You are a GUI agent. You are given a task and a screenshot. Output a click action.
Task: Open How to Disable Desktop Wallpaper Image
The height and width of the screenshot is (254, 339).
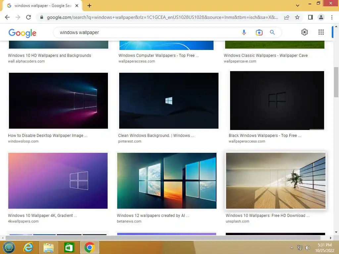click(x=48, y=136)
